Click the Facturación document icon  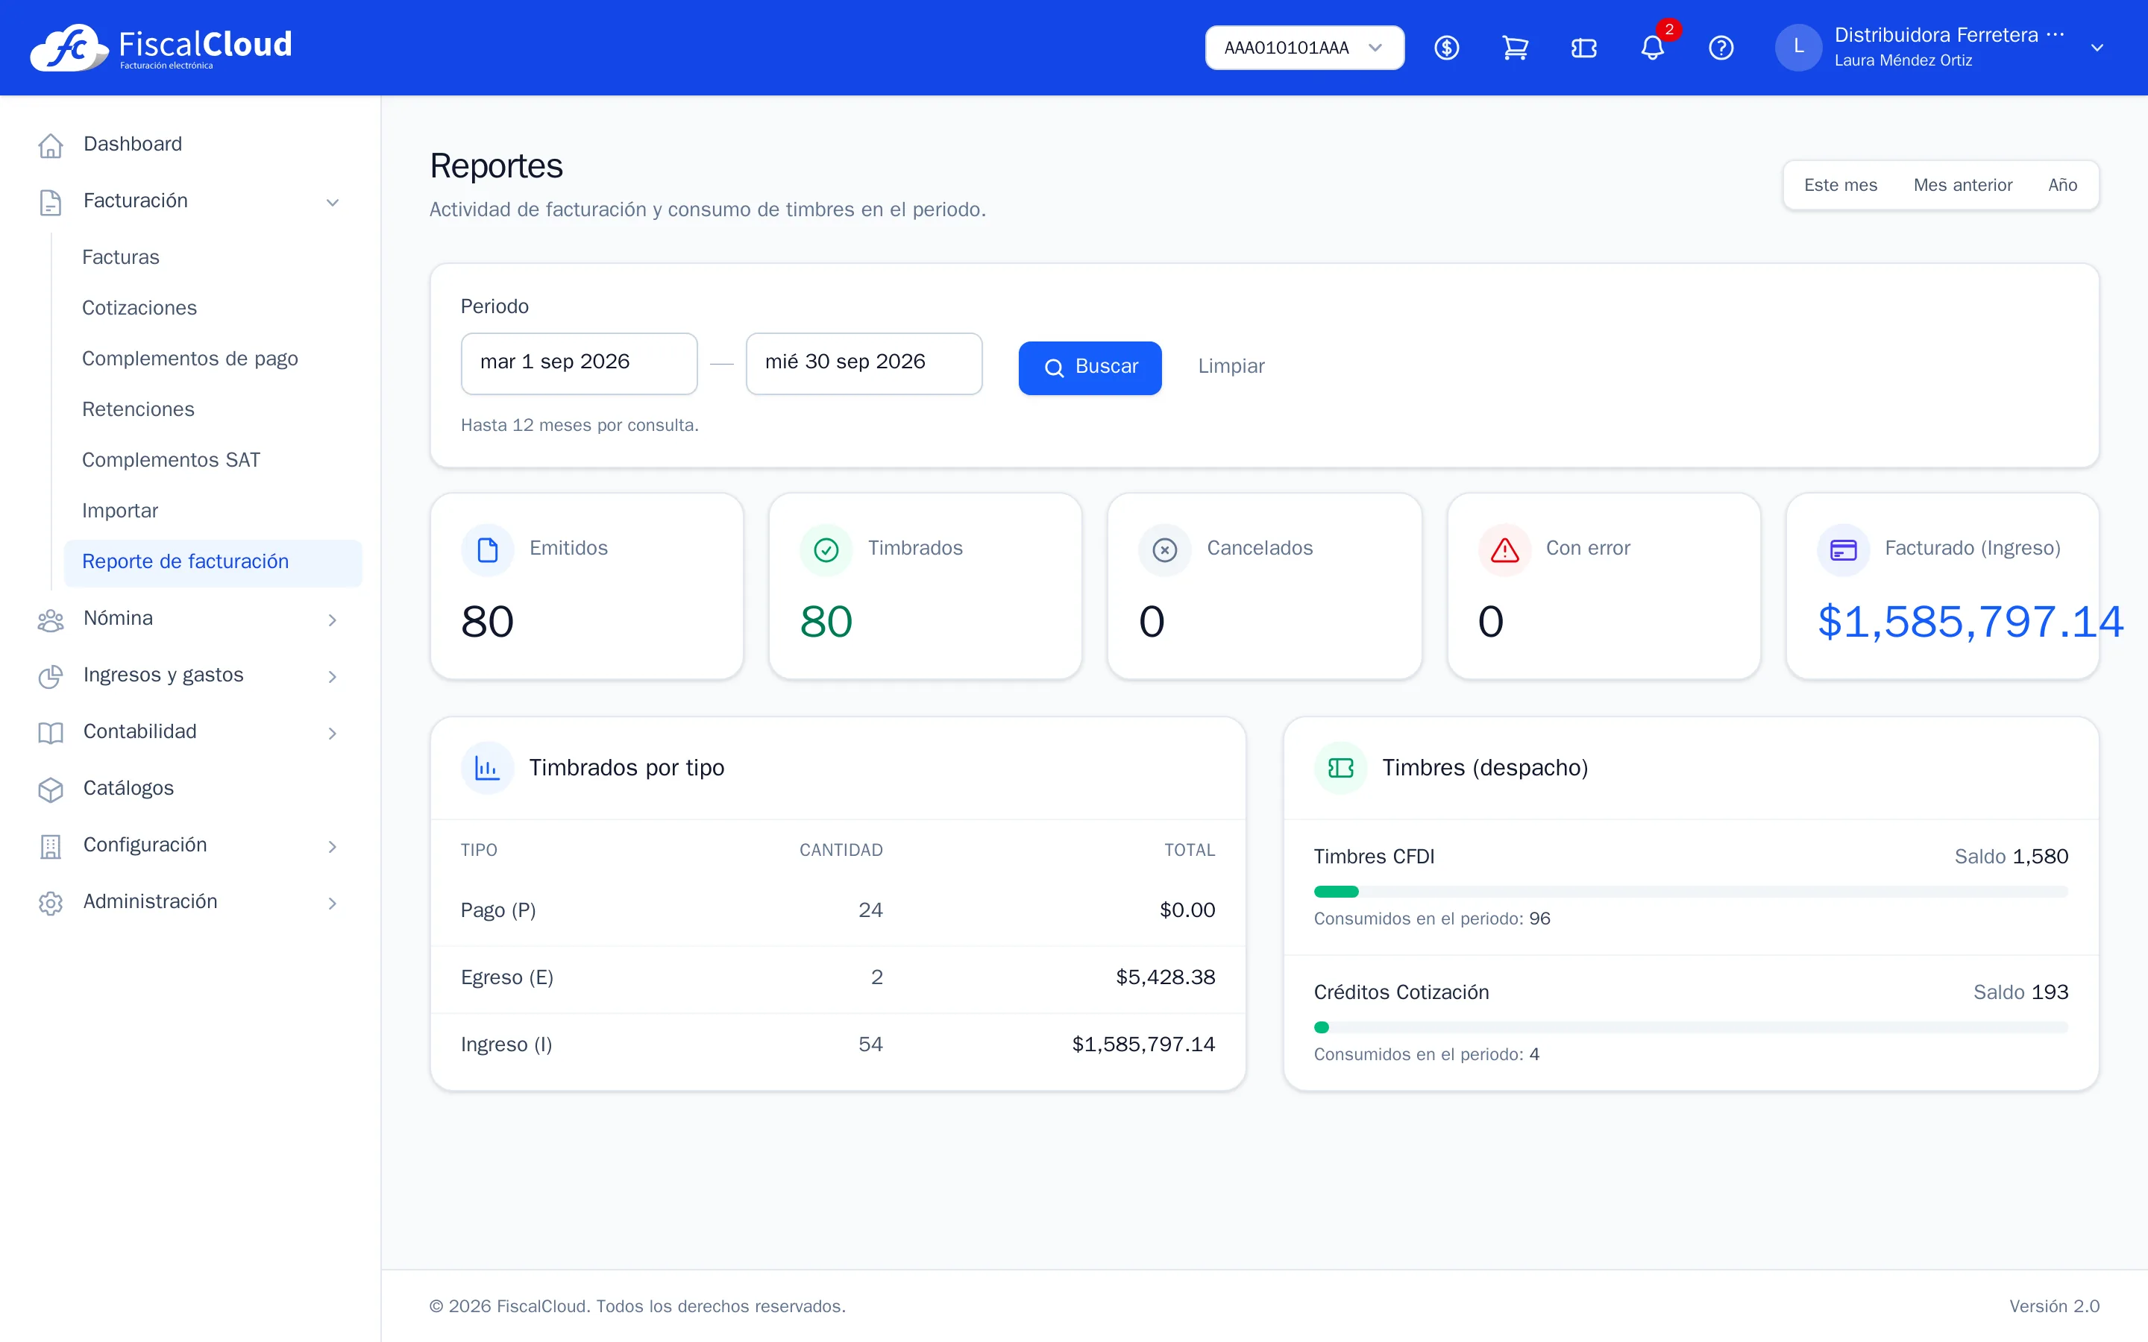pos(51,201)
